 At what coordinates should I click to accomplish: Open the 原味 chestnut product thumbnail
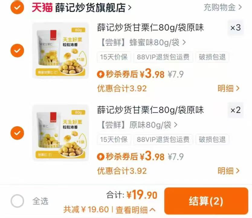pyautogui.click(x=61, y=133)
